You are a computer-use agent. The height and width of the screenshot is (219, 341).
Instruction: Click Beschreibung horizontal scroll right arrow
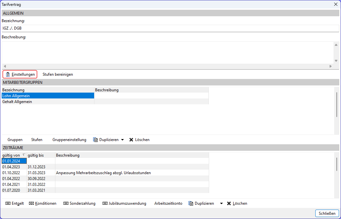(331, 66)
